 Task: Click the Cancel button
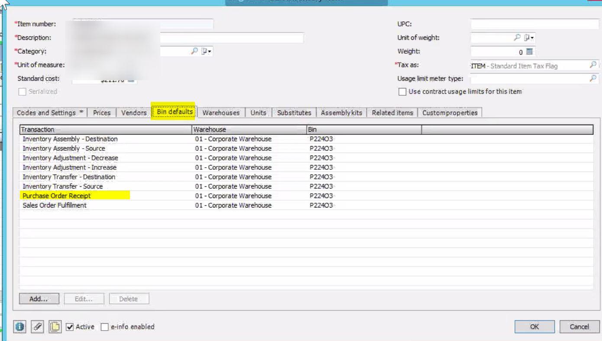579,327
